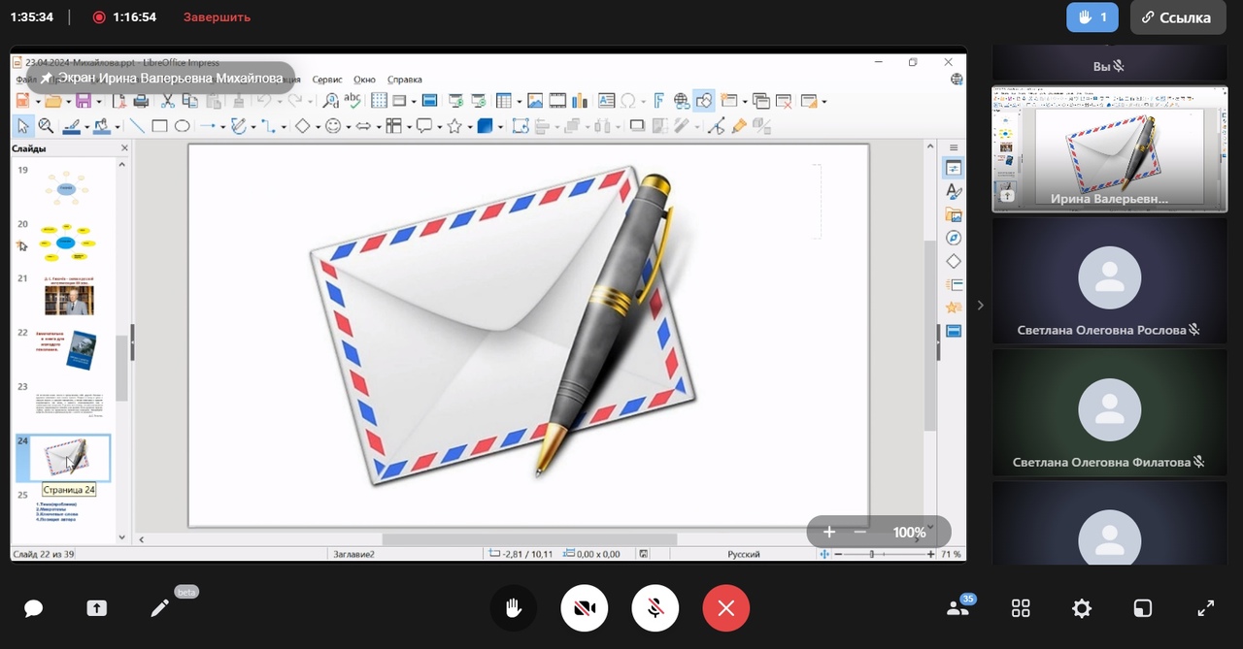Expand the Block Arrows dropdown arrow

[377, 126]
